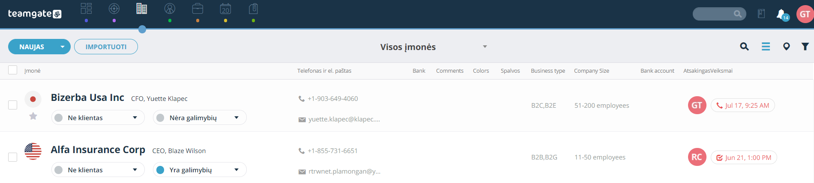814x183 pixels.
Task: Click 11-50 employees value
Action: pyautogui.click(x=600, y=157)
